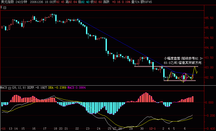This screenshot has height=131, width=216.
Task: Click the DEA:-0.2369 value
Action: tap(57, 88)
